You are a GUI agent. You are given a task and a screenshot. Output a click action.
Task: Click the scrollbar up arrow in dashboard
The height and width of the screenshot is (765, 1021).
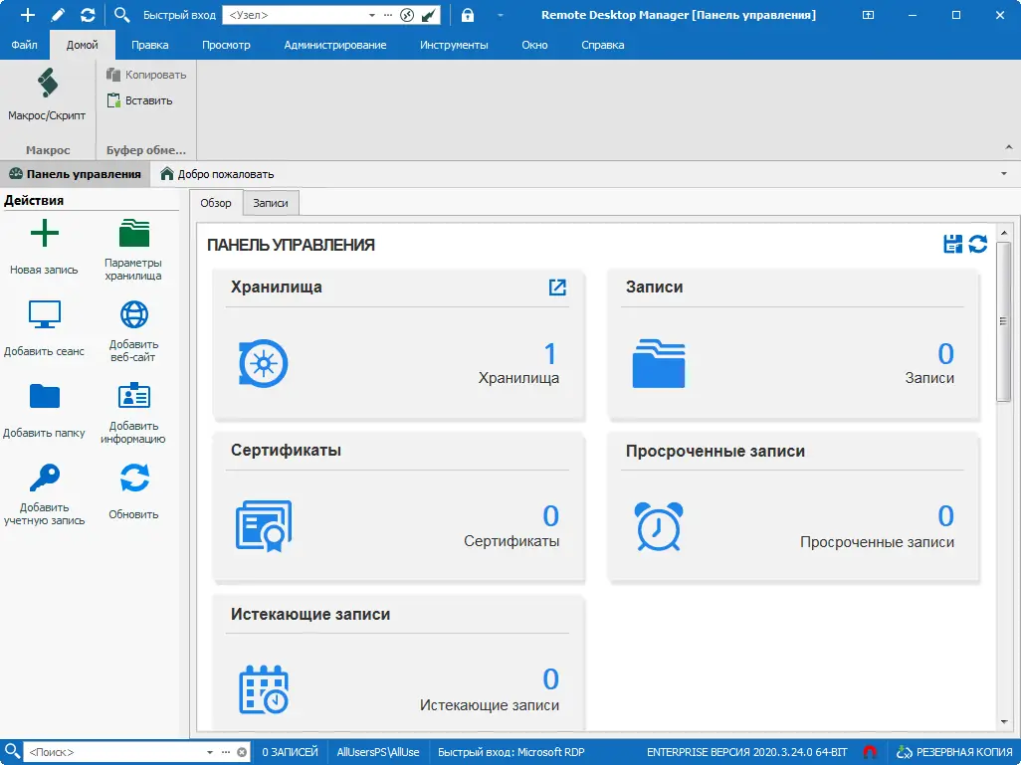click(x=1004, y=233)
